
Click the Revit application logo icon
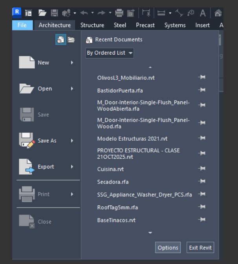coord(16,12)
